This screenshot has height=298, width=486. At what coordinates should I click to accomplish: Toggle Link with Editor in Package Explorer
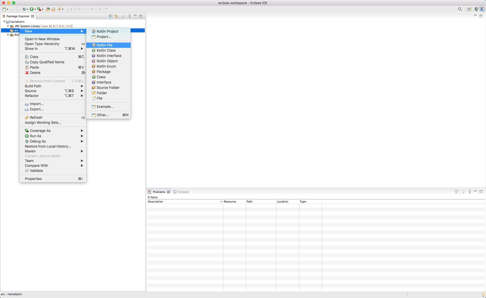click(116, 16)
